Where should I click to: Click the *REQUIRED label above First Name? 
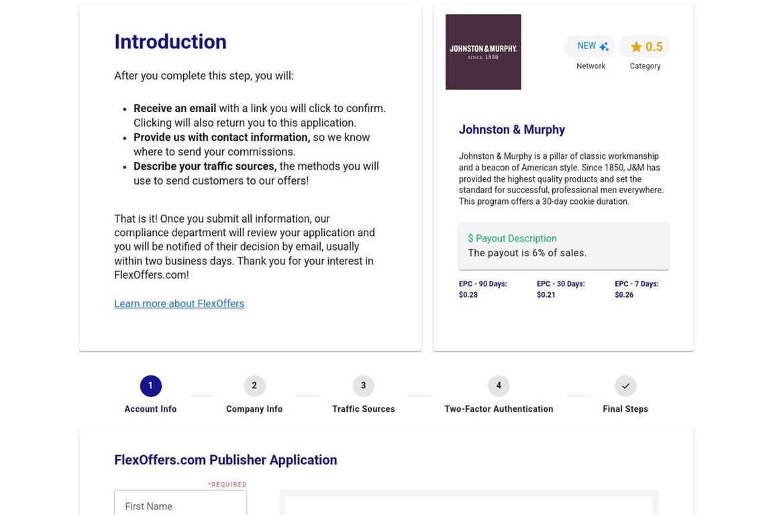pos(227,484)
